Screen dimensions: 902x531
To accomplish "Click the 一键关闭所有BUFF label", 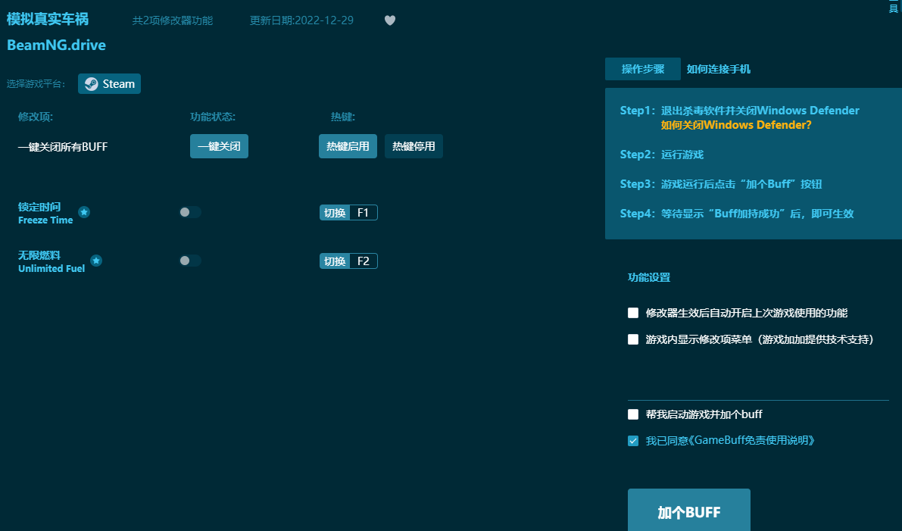I will pos(63,147).
